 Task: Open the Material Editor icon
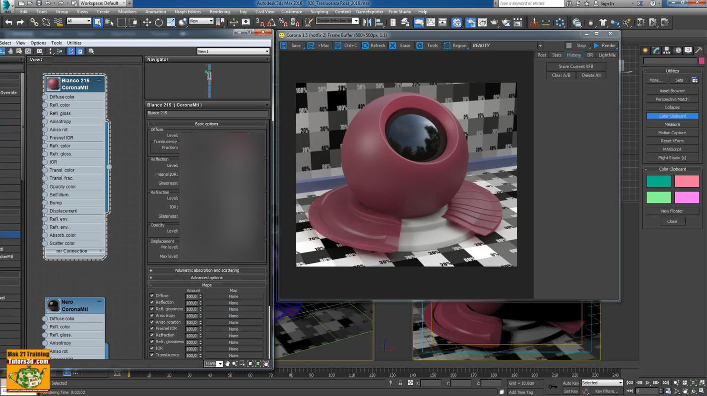pos(456,22)
